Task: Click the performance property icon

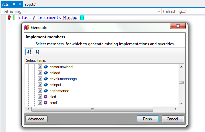Action: coord(46,91)
